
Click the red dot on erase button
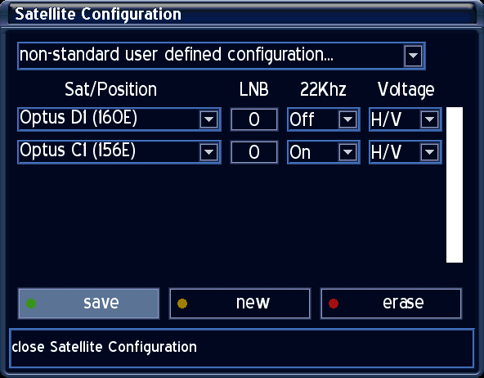(x=334, y=304)
